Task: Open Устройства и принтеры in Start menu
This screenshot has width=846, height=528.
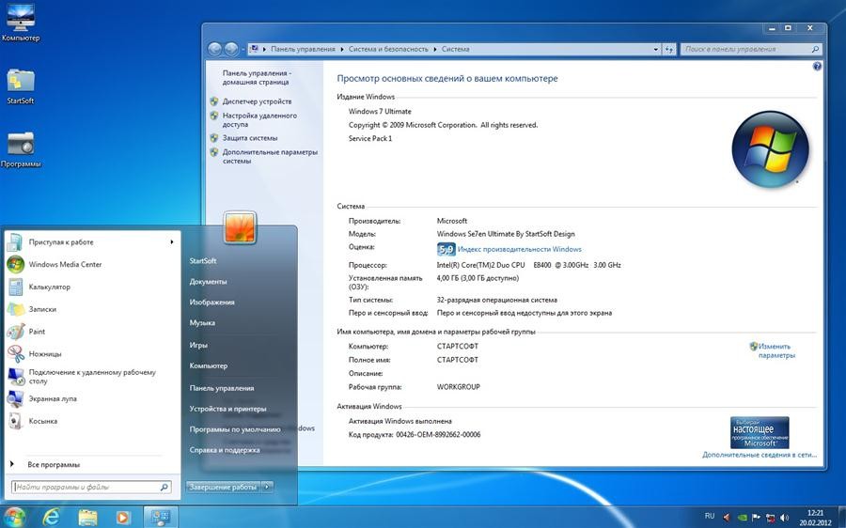Action: click(x=227, y=409)
